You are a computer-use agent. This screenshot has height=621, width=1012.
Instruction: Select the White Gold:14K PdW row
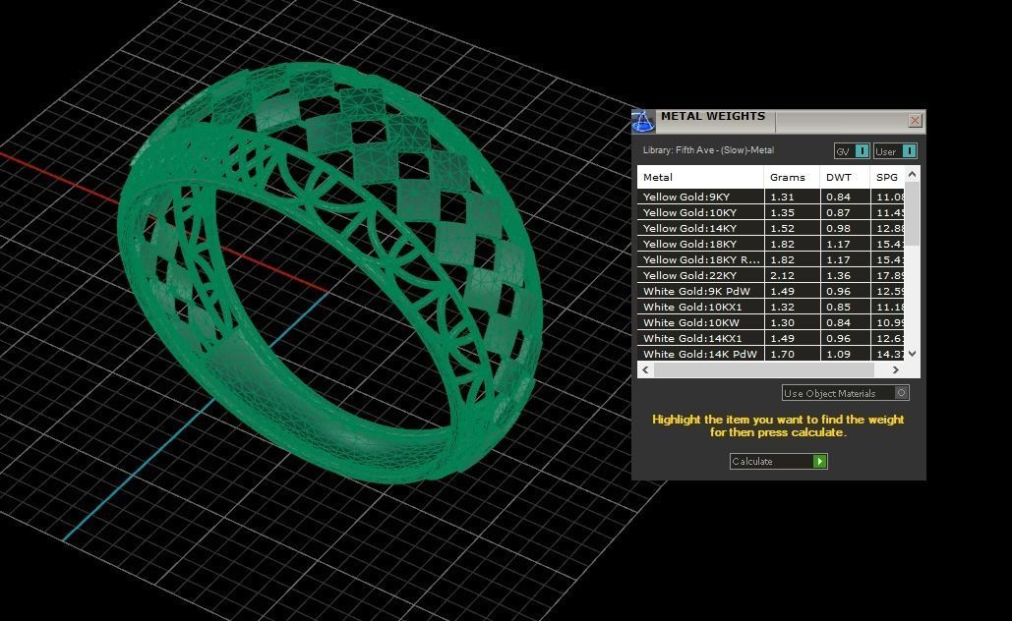(771, 354)
